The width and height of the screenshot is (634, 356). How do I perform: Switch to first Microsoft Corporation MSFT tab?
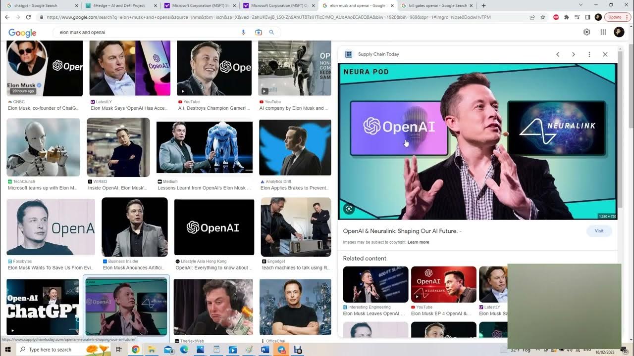200,5
